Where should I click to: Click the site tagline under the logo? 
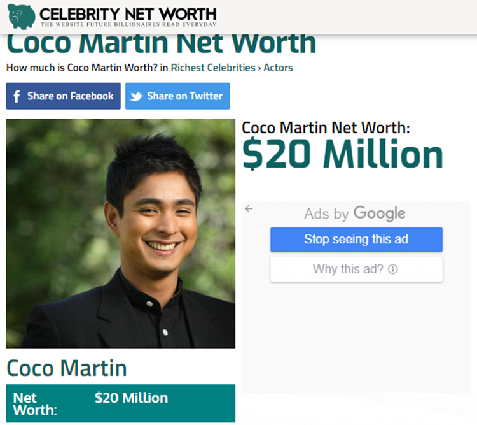pos(128,24)
